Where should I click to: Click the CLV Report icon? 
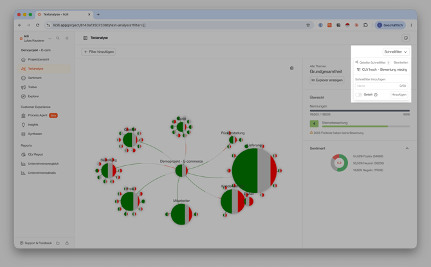(23, 154)
